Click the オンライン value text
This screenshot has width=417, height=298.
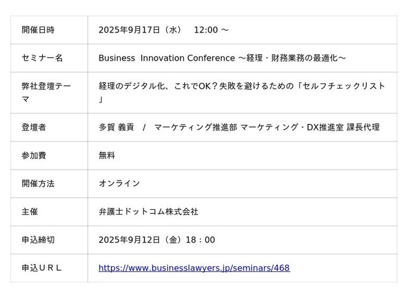pos(119,184)
